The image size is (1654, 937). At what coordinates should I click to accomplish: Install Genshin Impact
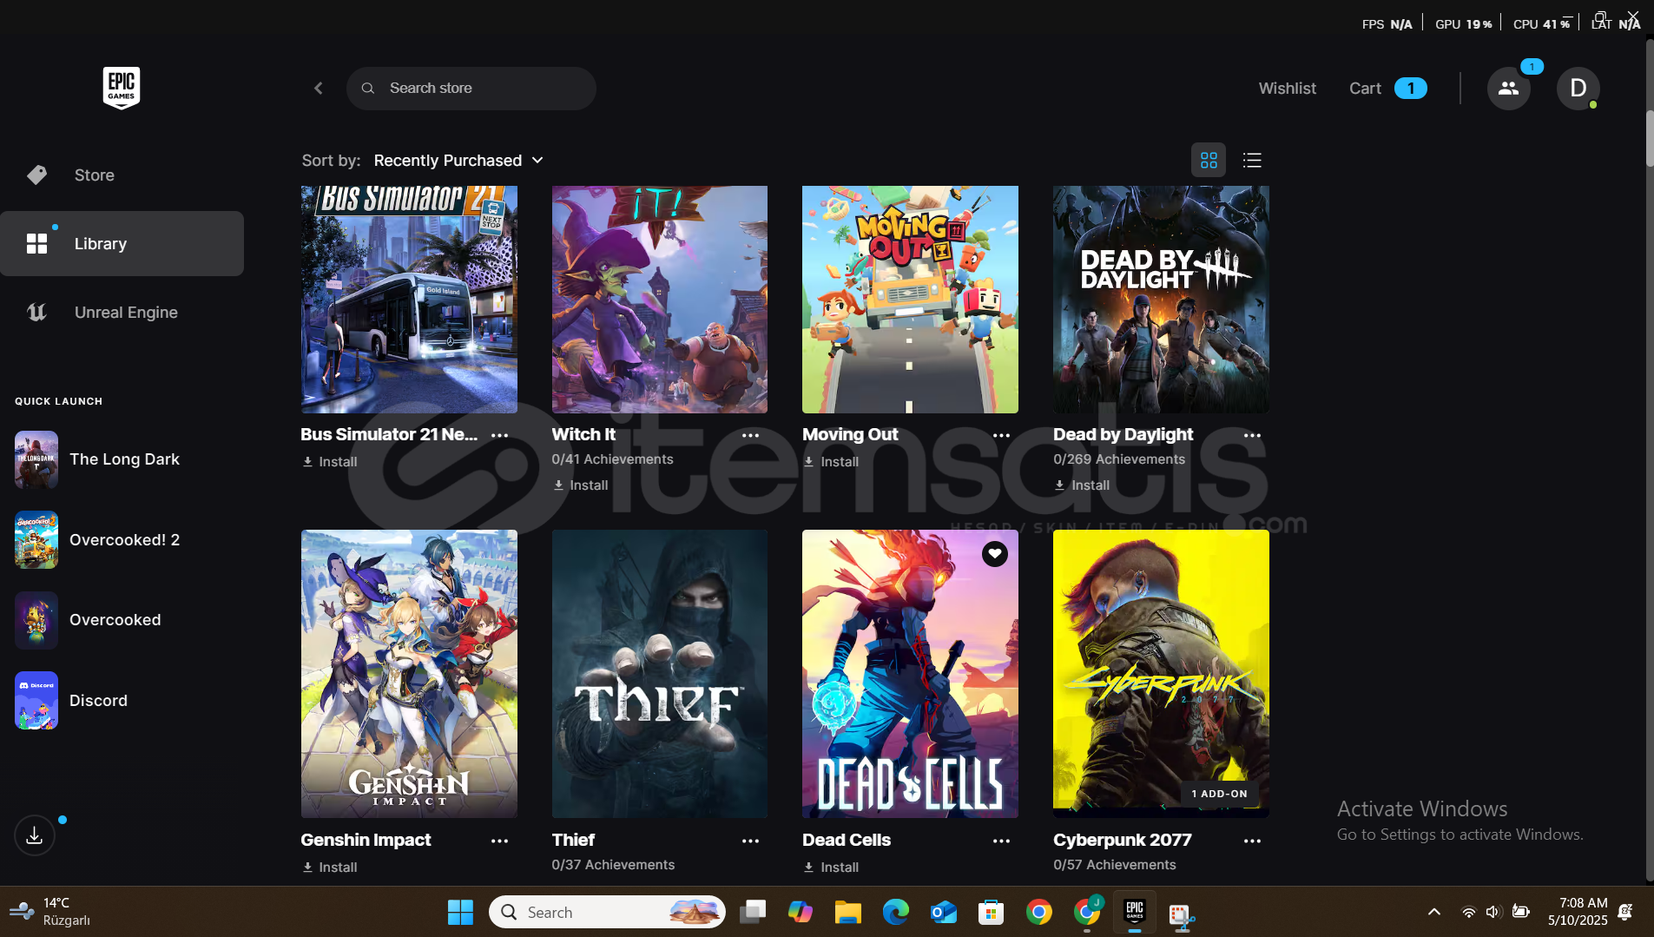(330, 868)
